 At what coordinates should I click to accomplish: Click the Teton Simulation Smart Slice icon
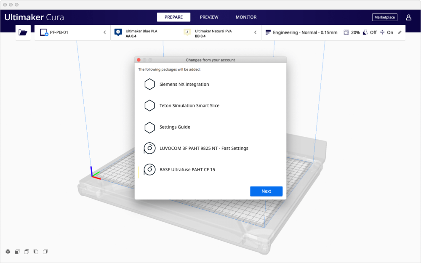[149, 106]
